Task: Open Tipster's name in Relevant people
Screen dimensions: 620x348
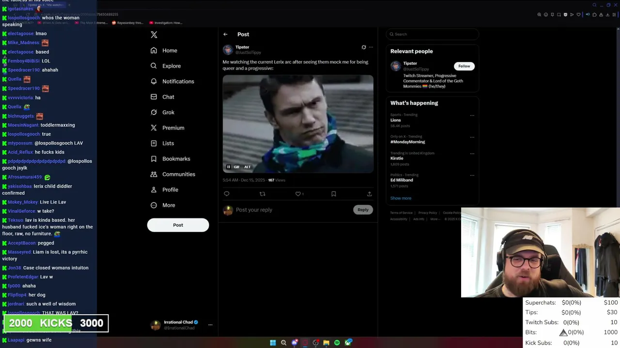Action: coord(410,63)
